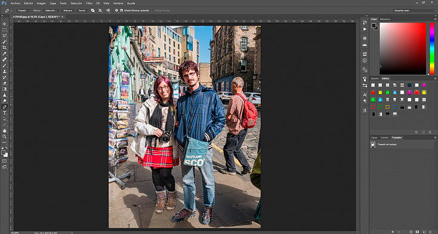Viewport: 438px width, 234px height.
Task: Change screen mode icon
Action: (x=4, y=167)
